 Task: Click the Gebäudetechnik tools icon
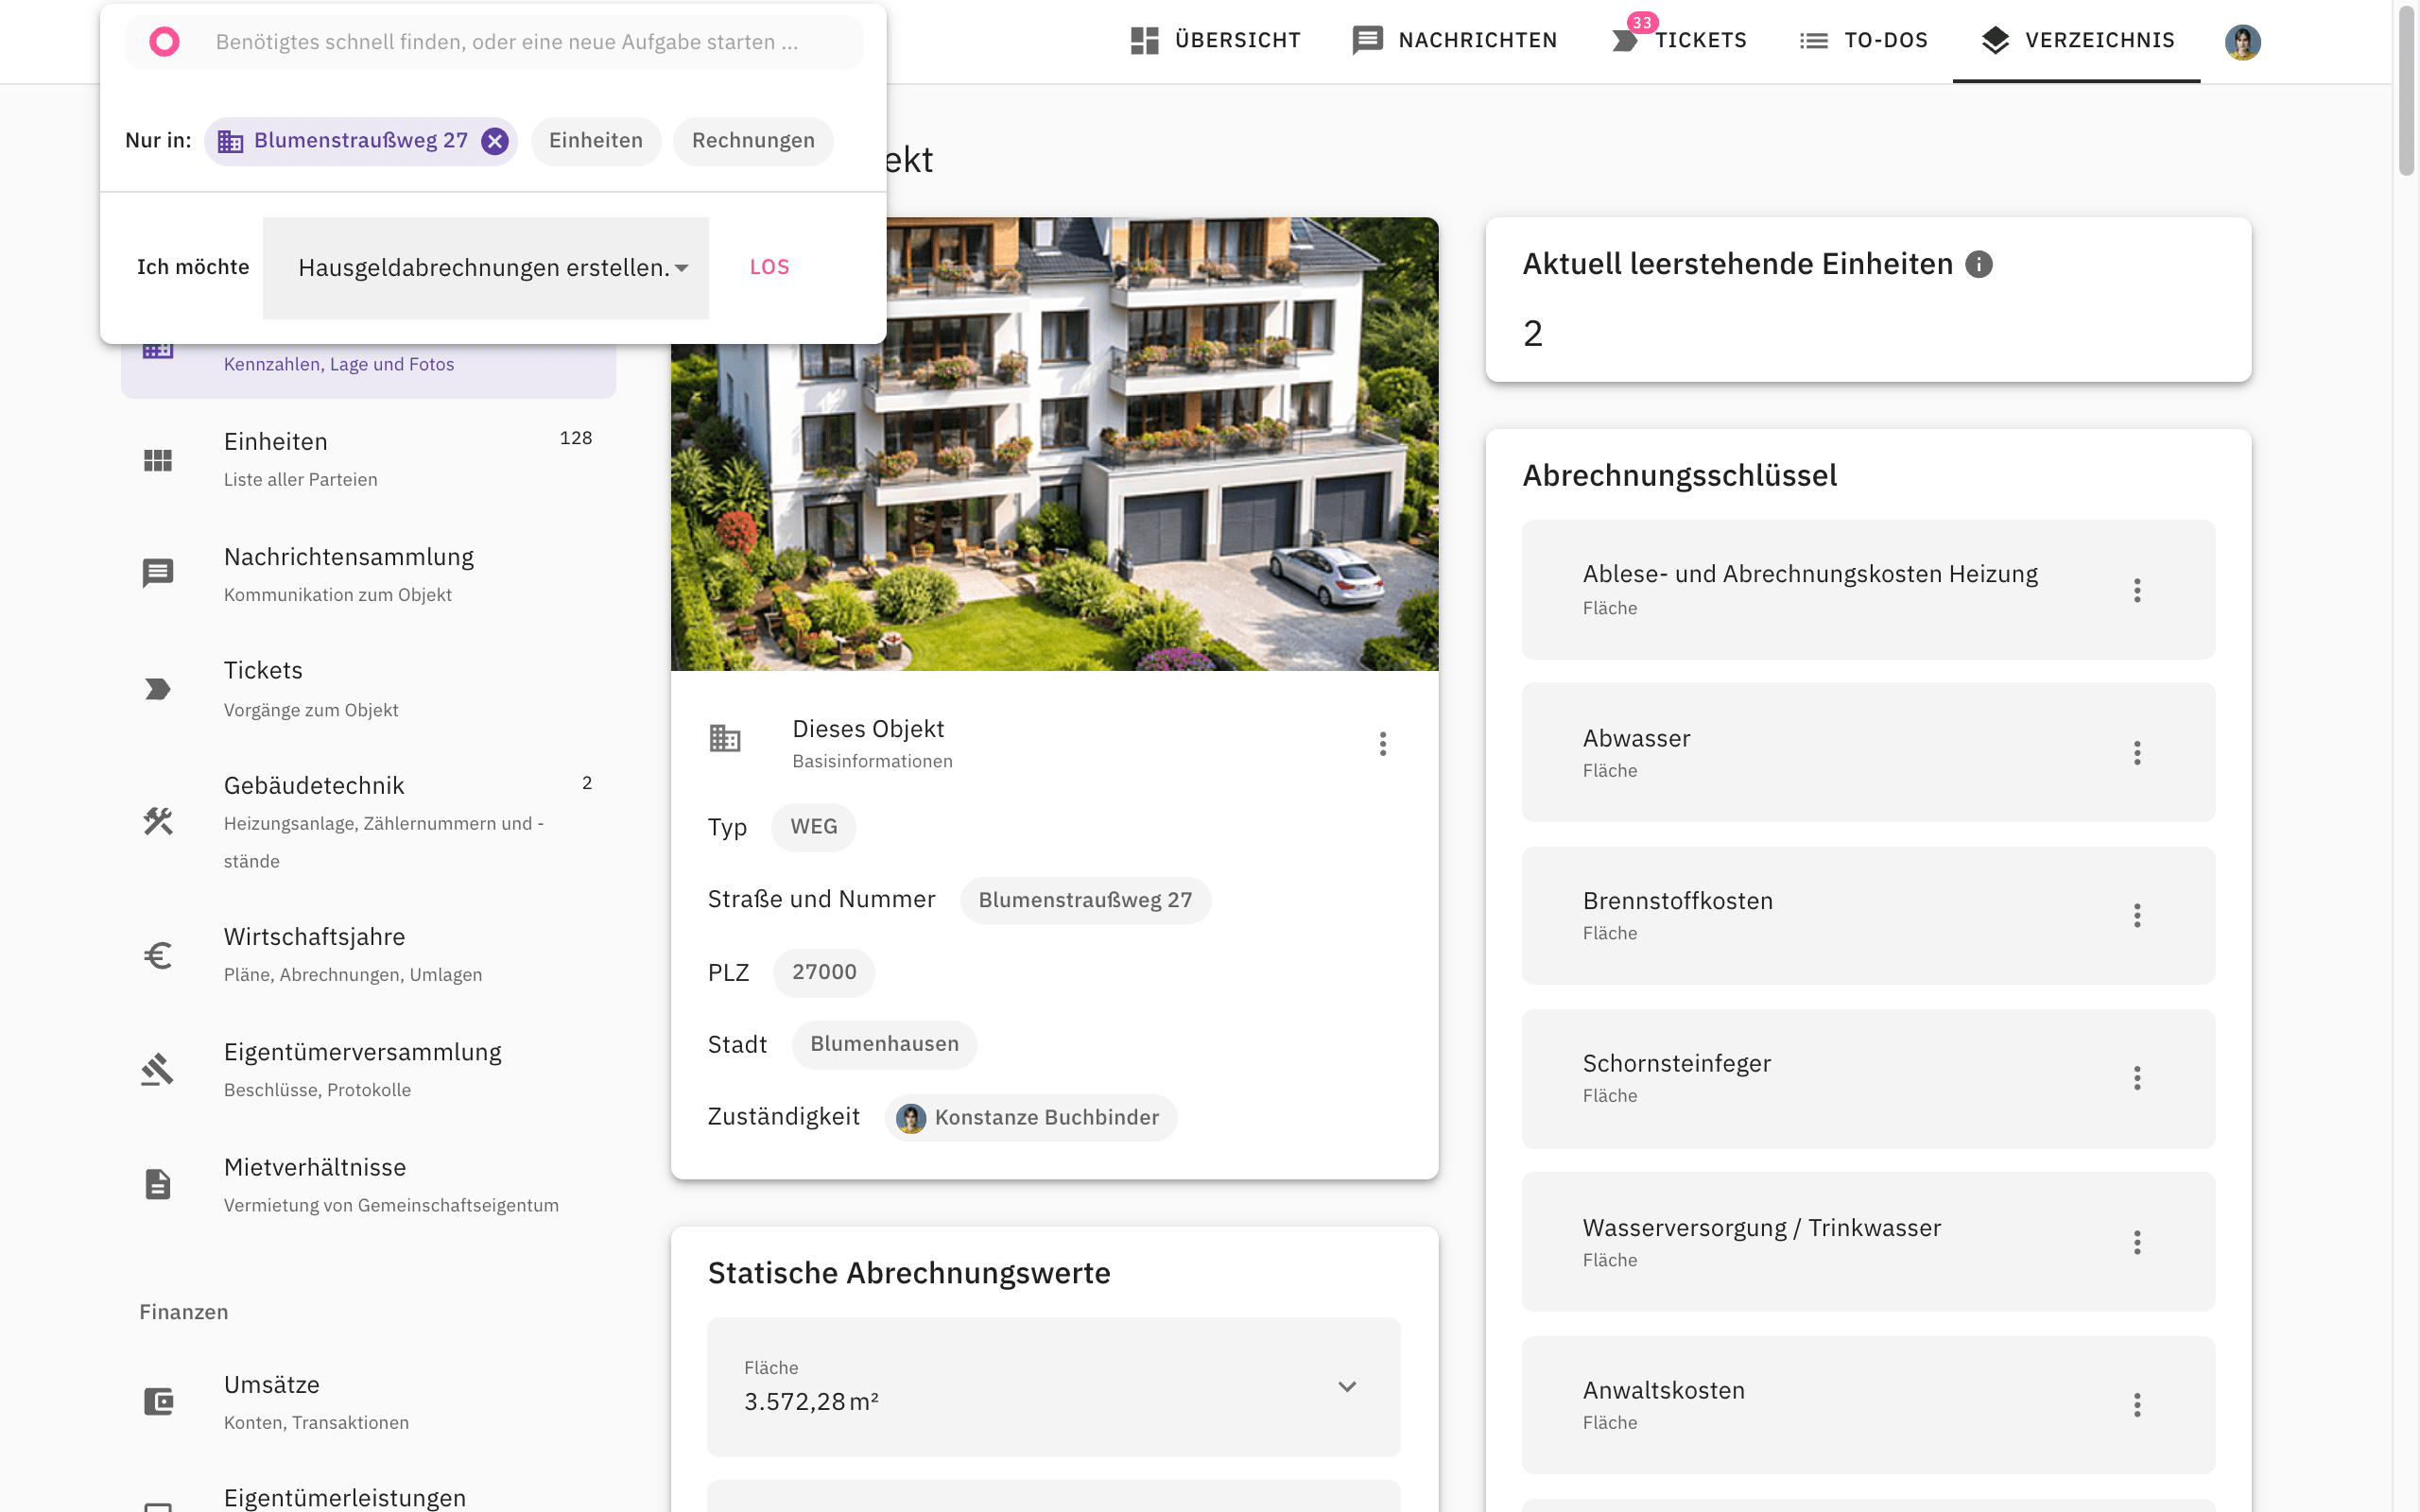tap(158, 821)
